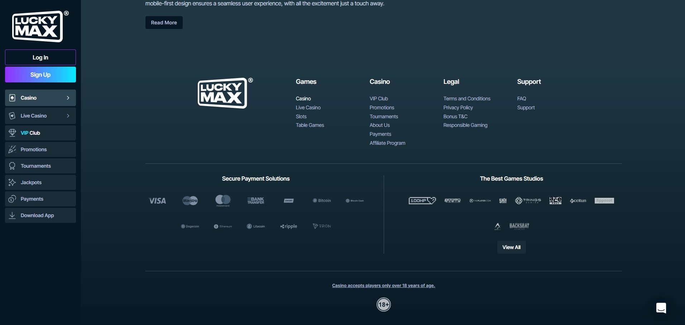This screenshot has width=685, height=325.
Task: Click the Read More button
Action: tap(163, 22)
